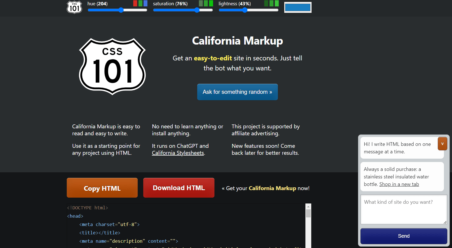Click the 'hue (204)' label
Screen dimensions: 452x248
[x=97, y=4]
